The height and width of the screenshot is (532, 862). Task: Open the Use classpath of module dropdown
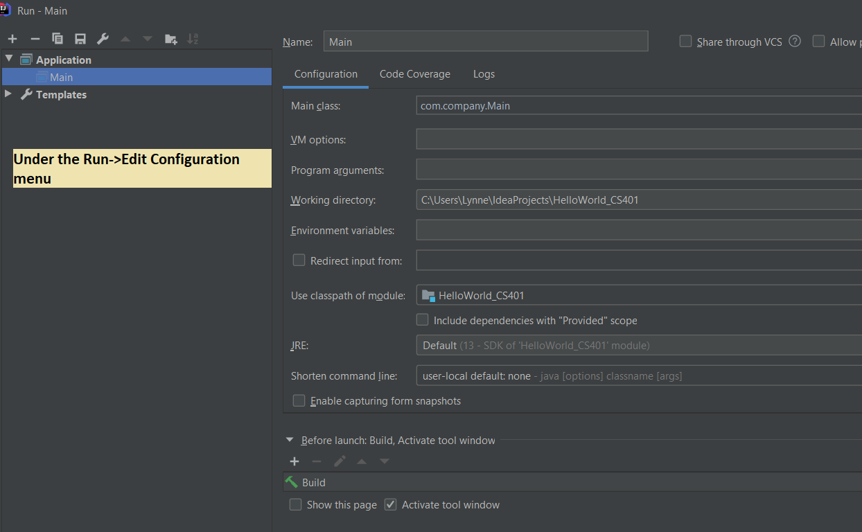coord(637,296)
